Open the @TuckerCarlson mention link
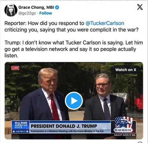 tap(105, 23)
